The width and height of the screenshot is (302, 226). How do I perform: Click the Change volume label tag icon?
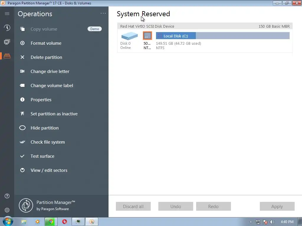(22, 85)
